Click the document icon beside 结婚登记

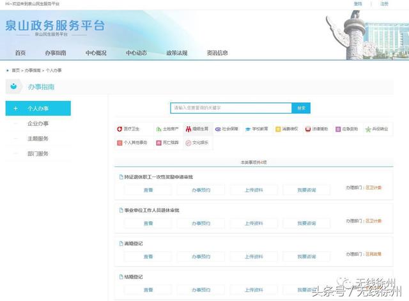121,277
